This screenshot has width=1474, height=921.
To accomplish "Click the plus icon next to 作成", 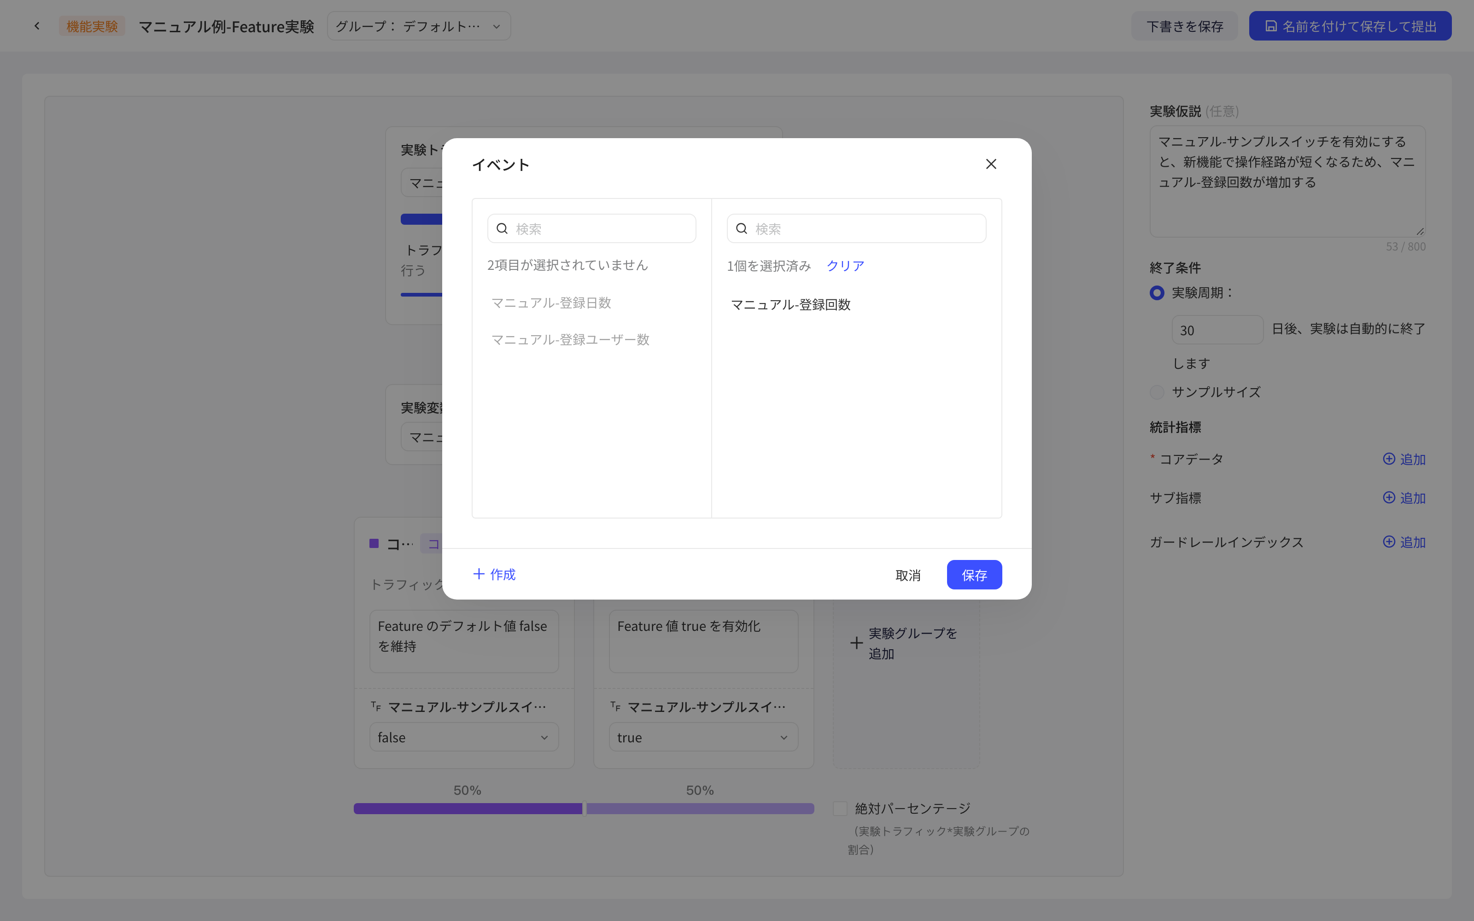I will pyautogui.click(x=479, y=574).
